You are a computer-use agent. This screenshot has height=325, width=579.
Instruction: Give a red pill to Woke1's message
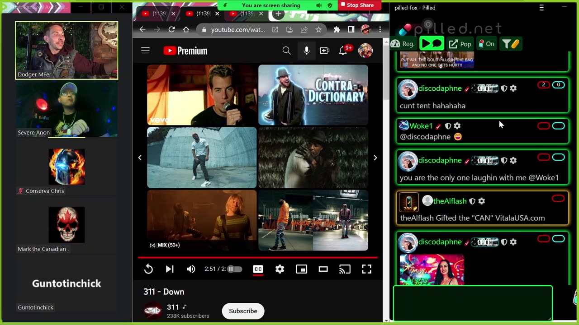click(544, 126)
